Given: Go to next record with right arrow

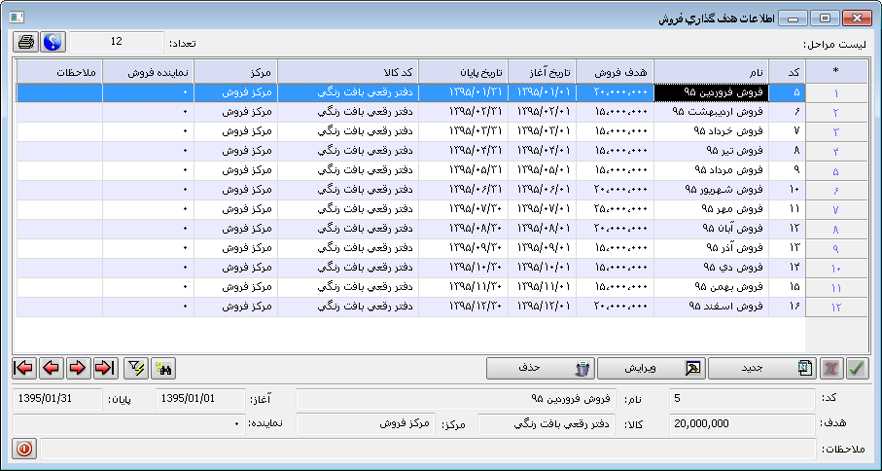Looking at the screenshot, I should [x=78, y=368].
